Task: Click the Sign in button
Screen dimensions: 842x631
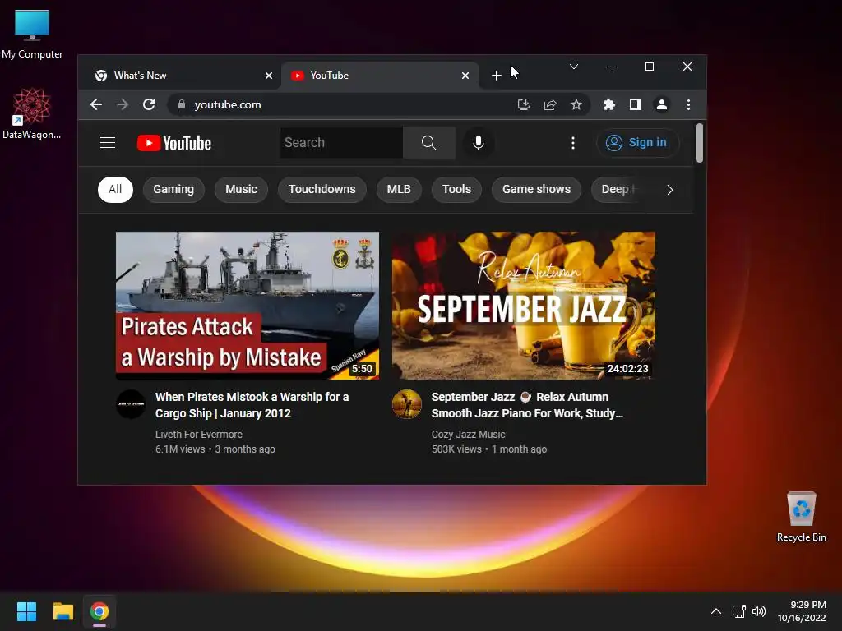Action: (637, 143)
